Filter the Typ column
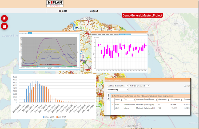 (x=134, y=100)
